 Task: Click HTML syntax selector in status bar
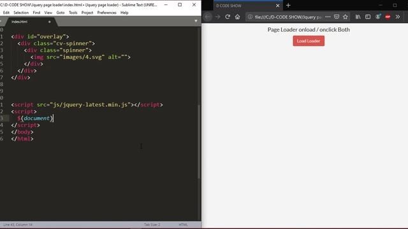tap(183, 225)
